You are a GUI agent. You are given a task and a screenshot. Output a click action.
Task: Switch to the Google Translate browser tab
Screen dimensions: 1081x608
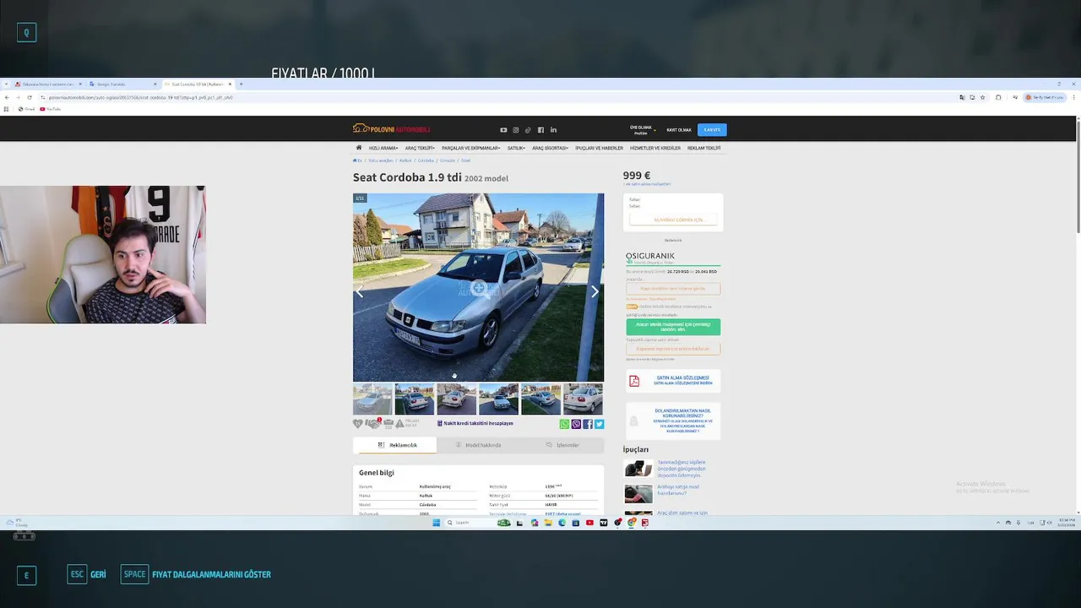122,84
